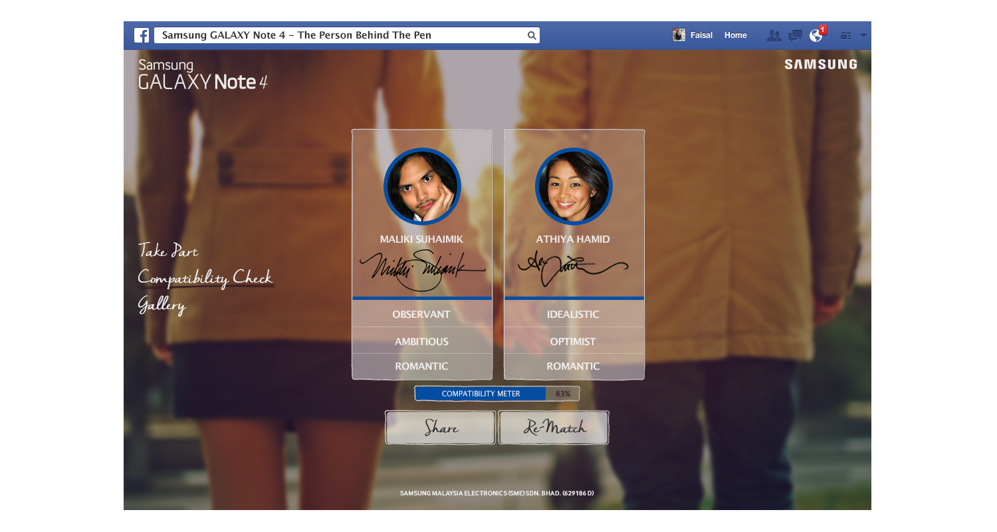Open the Take Part menu item
Screen dimensions: 997x532
click(x=168, y=251)
